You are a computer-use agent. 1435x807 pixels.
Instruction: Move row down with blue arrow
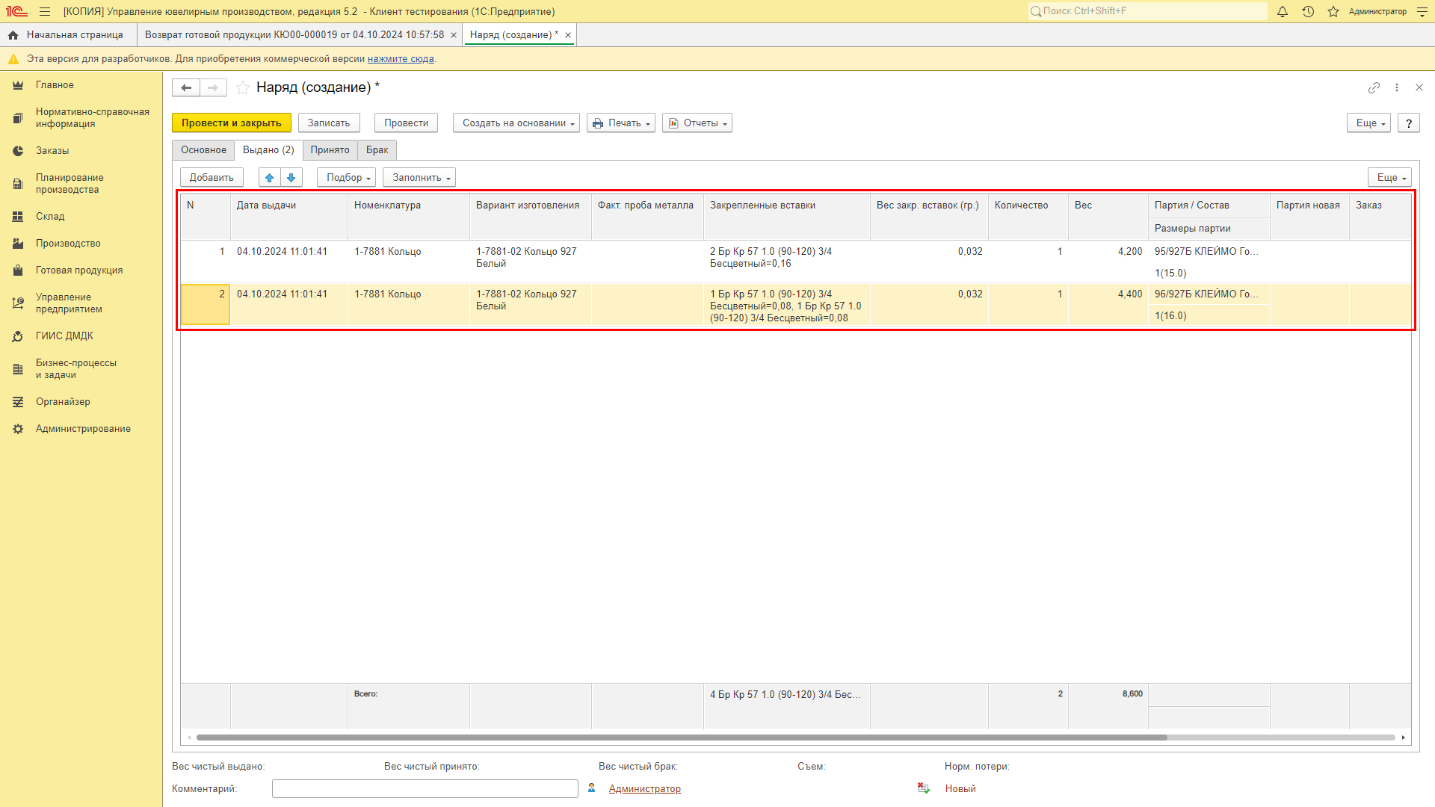(x=291, y=177)
